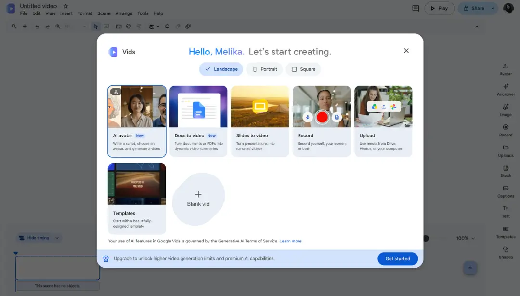Choose the AI avatar card

click(x=137, y=121)
